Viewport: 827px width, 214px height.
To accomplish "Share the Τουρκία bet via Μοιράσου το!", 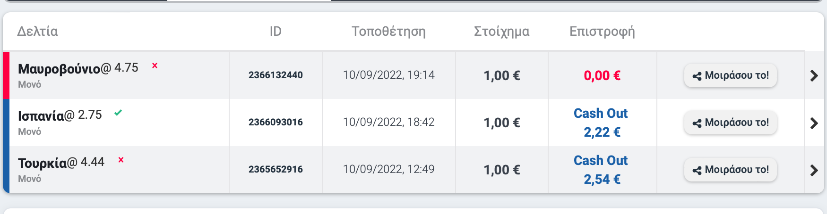I will tap(731, 170).
